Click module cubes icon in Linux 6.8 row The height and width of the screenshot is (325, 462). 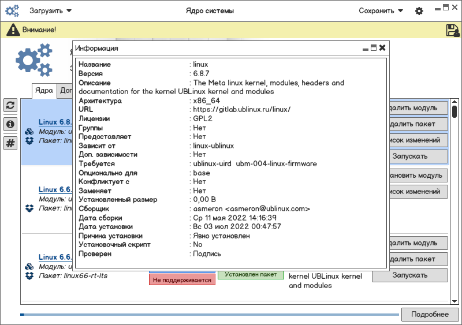29,132
